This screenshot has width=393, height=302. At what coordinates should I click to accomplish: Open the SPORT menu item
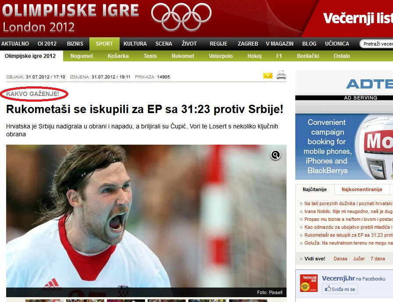coord(104,44)
